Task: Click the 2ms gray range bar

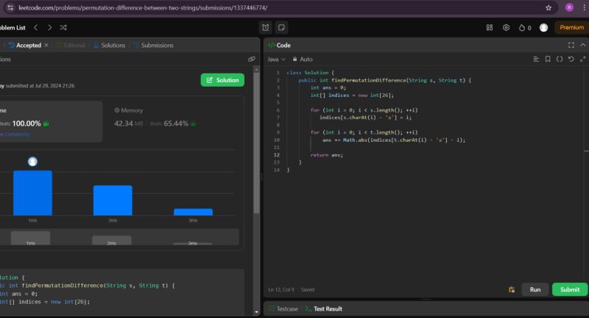Action: click(x=112, y=240)
